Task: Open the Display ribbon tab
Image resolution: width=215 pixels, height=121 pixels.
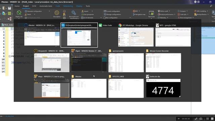Action: pos(79,6)
